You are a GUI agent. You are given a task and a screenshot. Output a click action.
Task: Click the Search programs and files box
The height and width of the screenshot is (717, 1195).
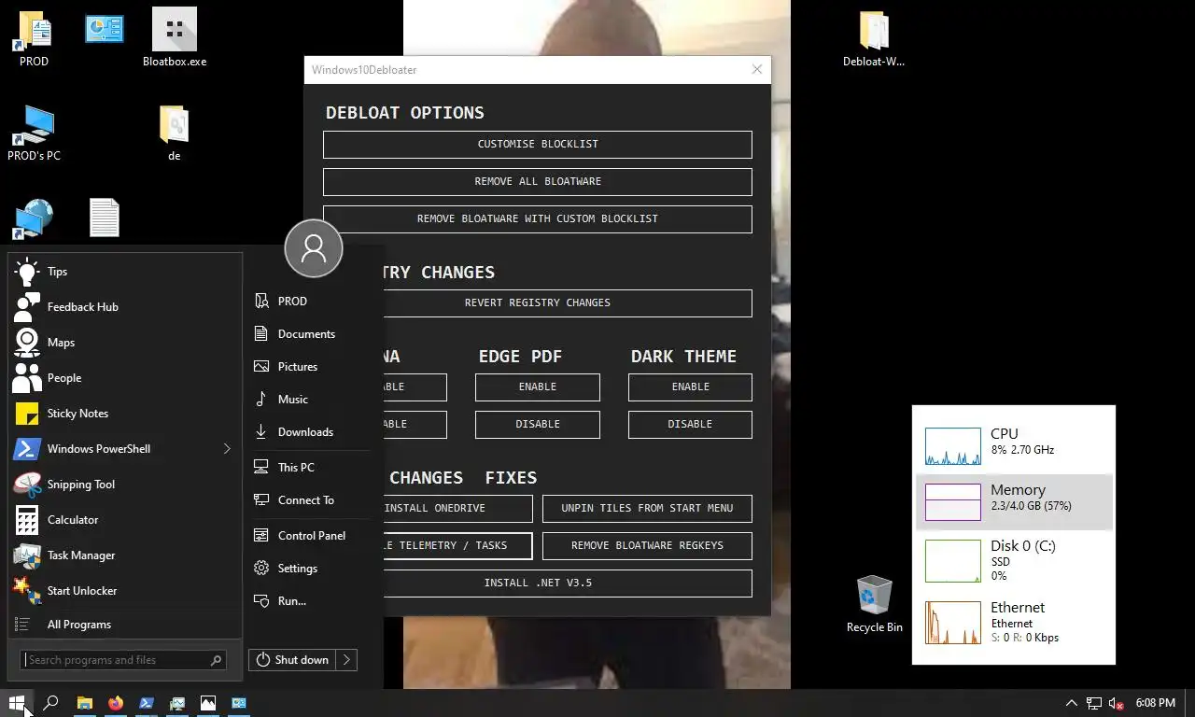[123, 660]
